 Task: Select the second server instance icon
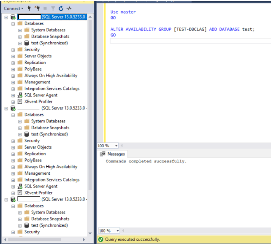(x=13, y=108)
